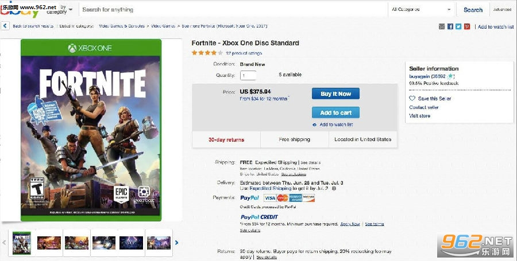Image resolution: width=517 pixels, height=261 pixels.
Task: Share listing via email icon
Action: pos(442,26)
